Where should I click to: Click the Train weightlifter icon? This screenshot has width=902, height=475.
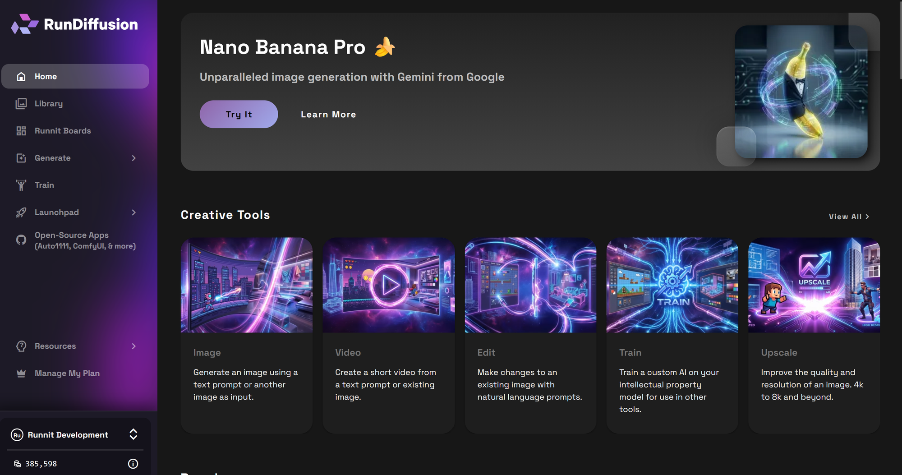pos(21,185)
